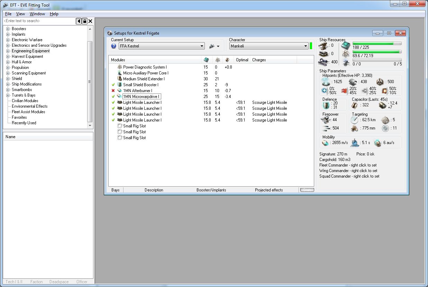The image size is (428, 287).
Task: Click Fleet Commander - right click to set
Action: [x=348, y=165]
